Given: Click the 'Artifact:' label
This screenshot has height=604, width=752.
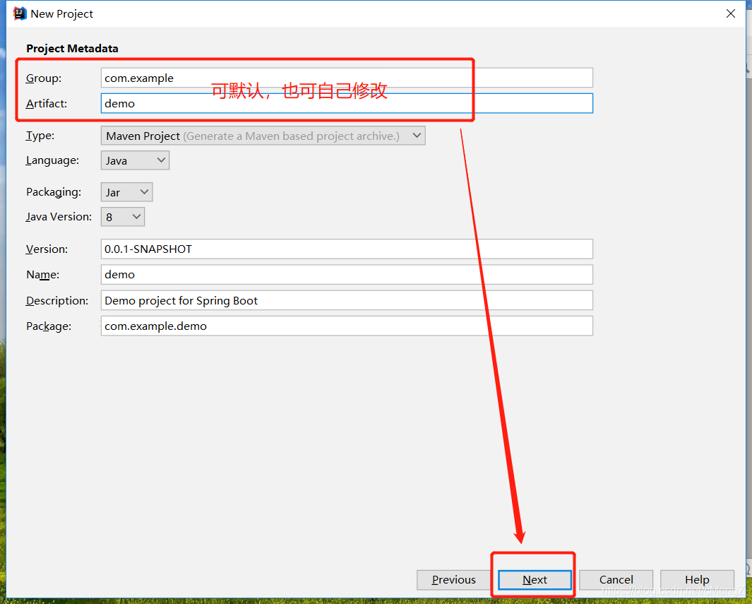Looking at the screenshot, I should click(47, 104).
